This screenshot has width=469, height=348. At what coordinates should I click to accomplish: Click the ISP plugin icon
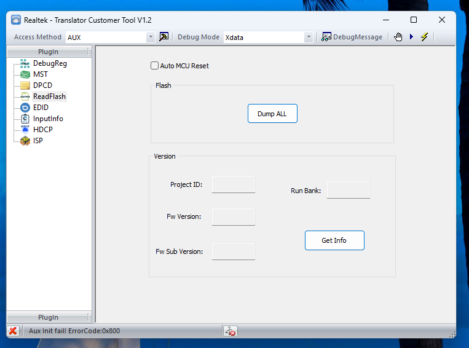(x=25, y=141)
